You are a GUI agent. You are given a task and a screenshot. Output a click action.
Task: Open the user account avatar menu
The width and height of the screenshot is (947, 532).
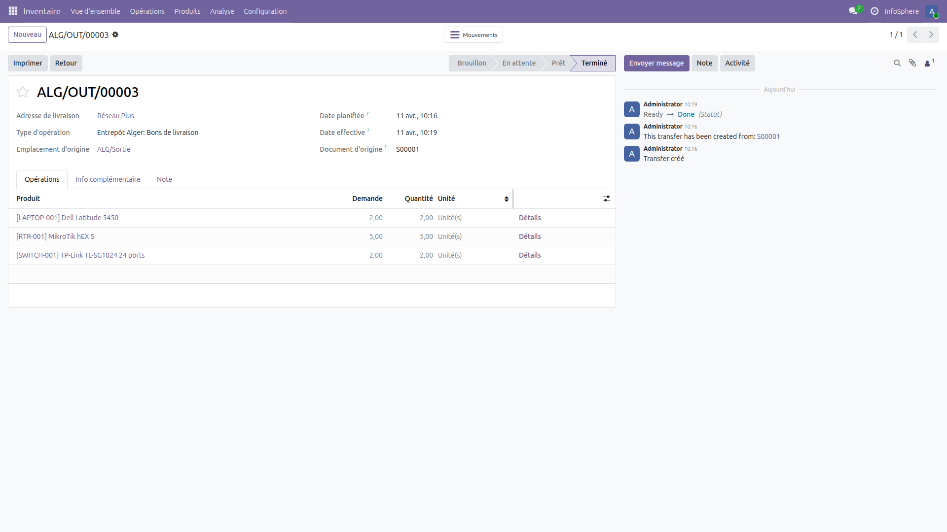coord(933,11)
